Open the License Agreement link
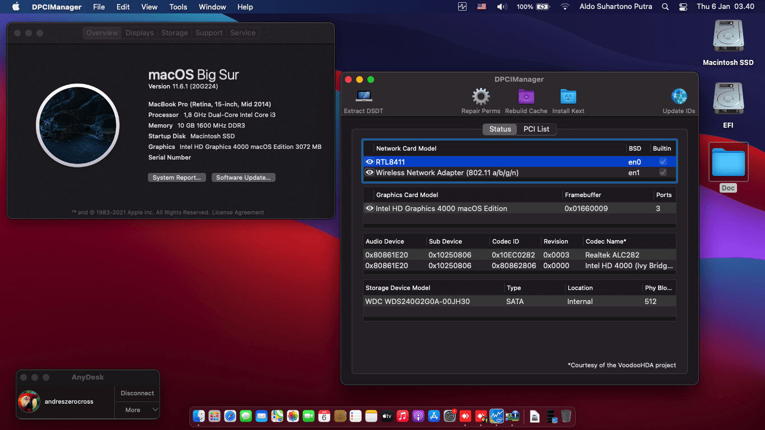765x430 pixels. (x=237, y=213)
